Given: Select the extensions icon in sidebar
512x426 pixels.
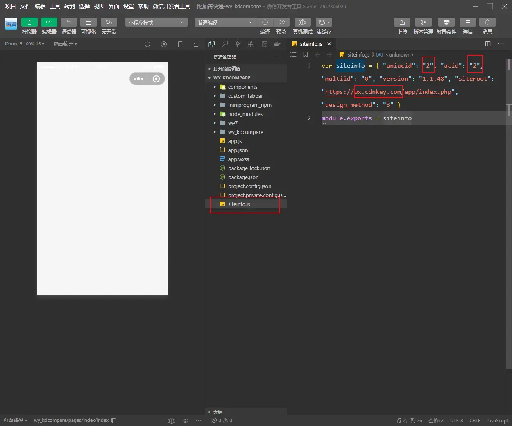Looking at the screenshot, I should (x=251, y=44).
